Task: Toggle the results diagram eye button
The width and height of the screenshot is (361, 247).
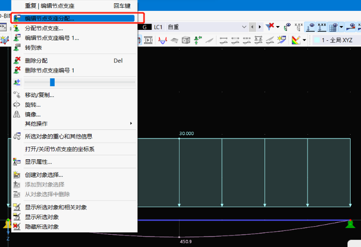Action: pos(351,27)
